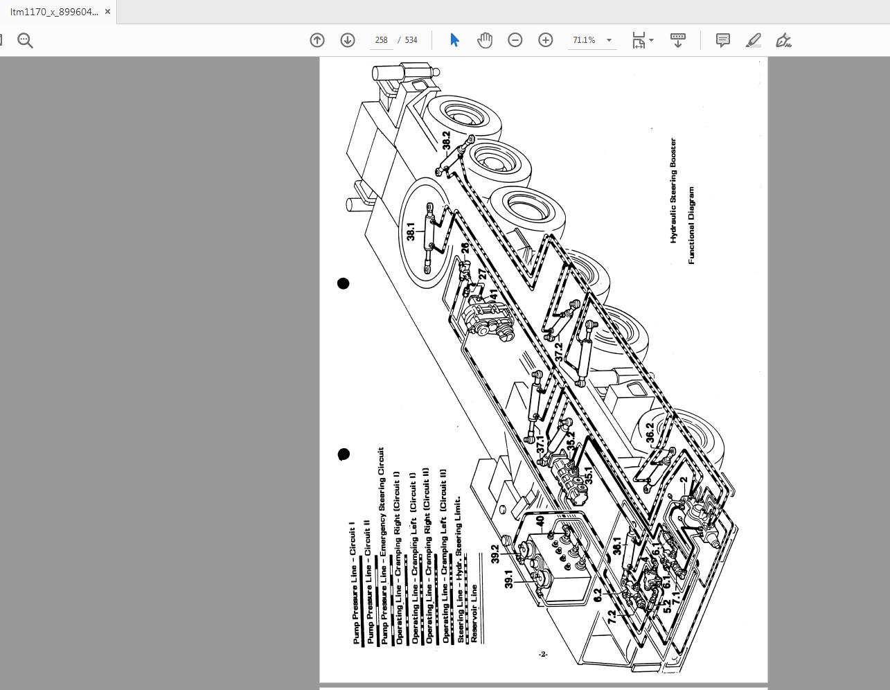This screenshot has width=890, height=690.
Task: Toggle the page fit display mode
Action: 639,40
